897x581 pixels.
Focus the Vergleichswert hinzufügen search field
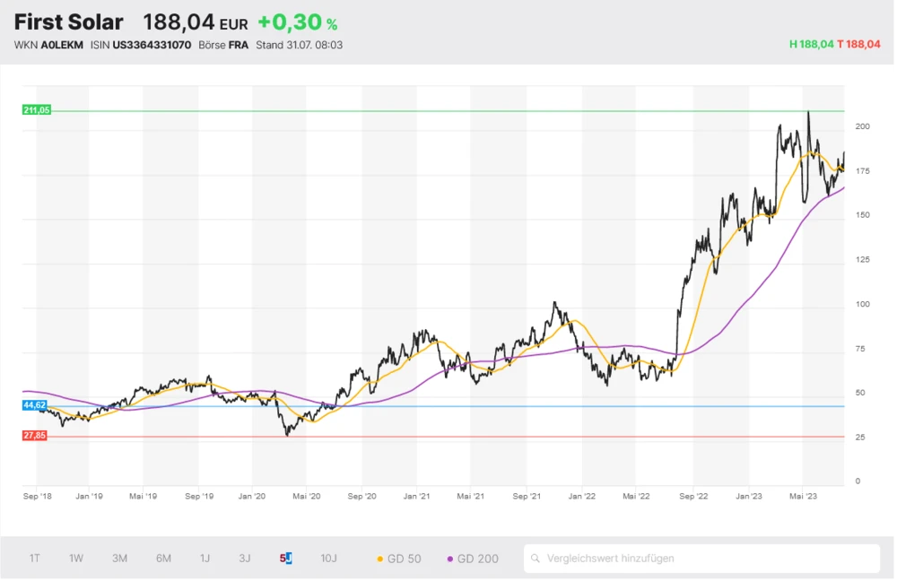point(709,559)
